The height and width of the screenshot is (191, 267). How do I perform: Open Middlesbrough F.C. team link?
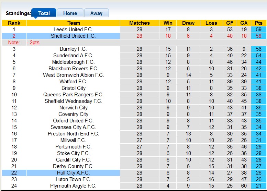tap(73, 62)
